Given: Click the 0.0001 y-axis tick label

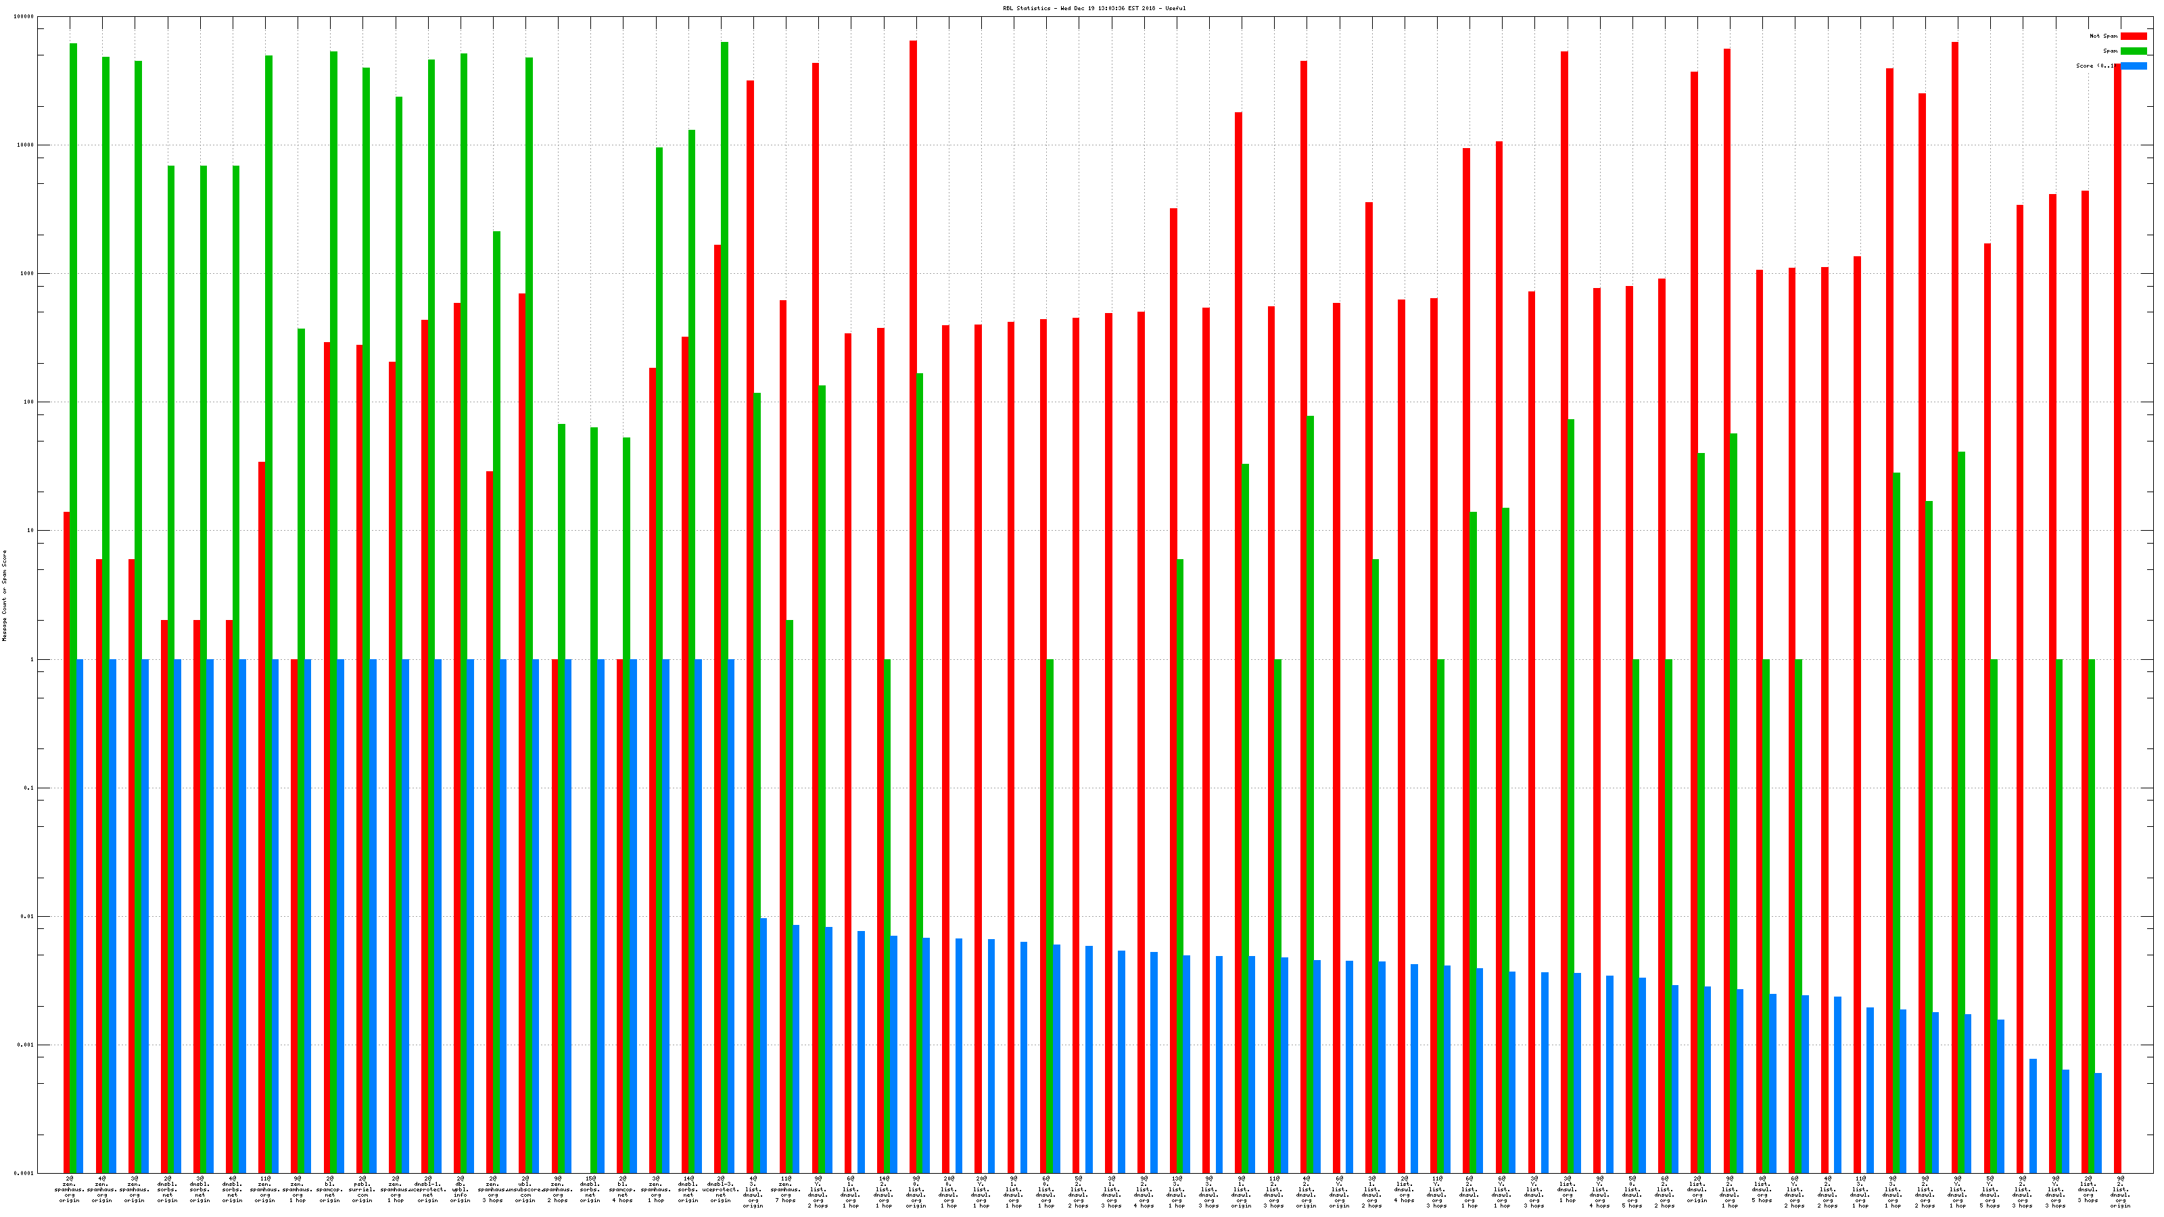Looking at the screenshot, I should tap(24, 1173).
